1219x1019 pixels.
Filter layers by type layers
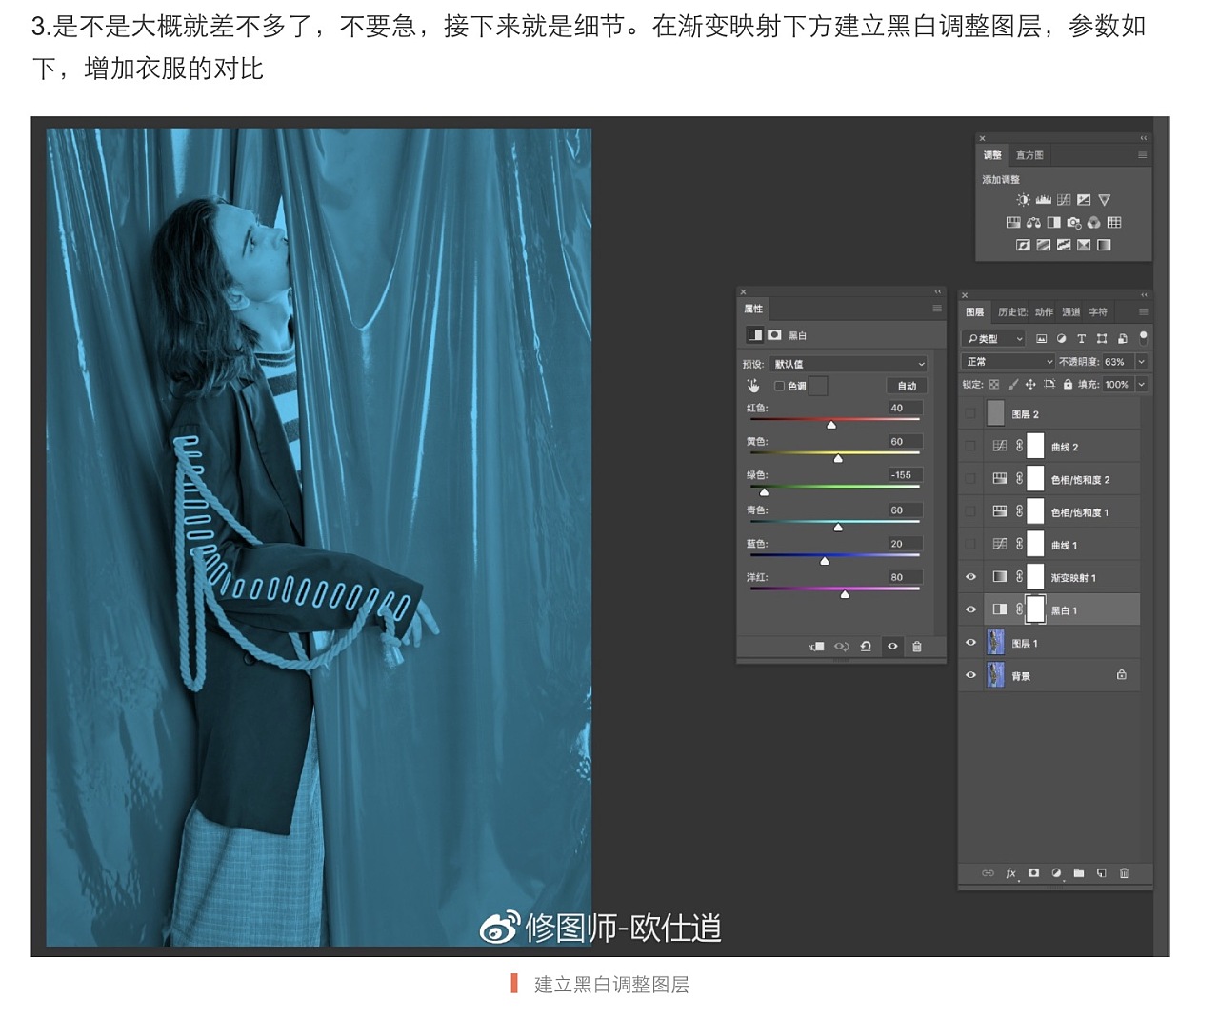1082,339
